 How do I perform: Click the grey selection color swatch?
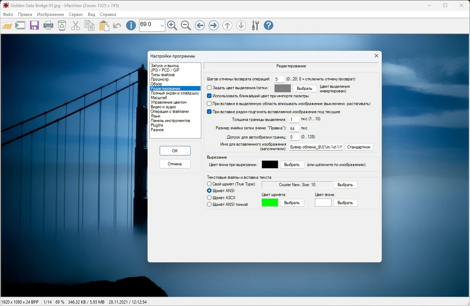pos(282,88)
